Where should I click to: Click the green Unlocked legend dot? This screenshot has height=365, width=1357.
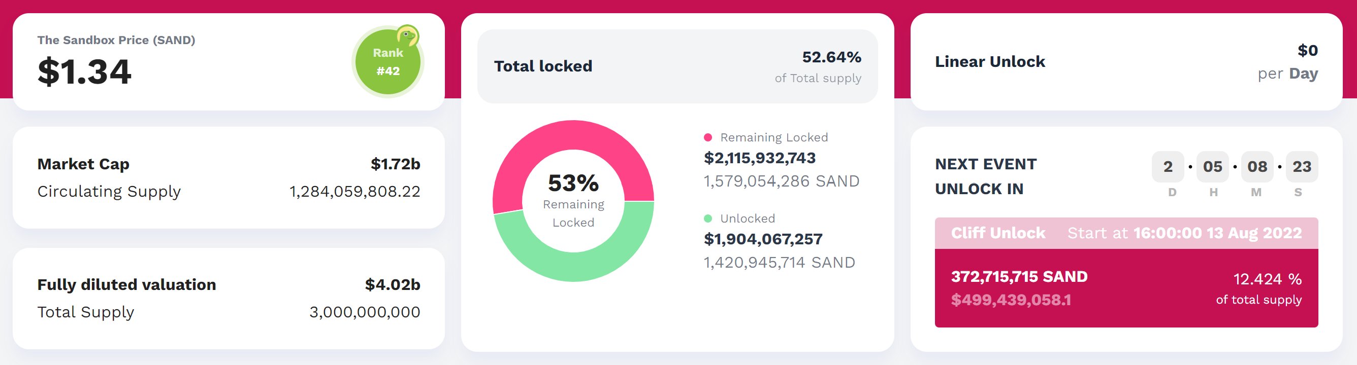point(708,218)
